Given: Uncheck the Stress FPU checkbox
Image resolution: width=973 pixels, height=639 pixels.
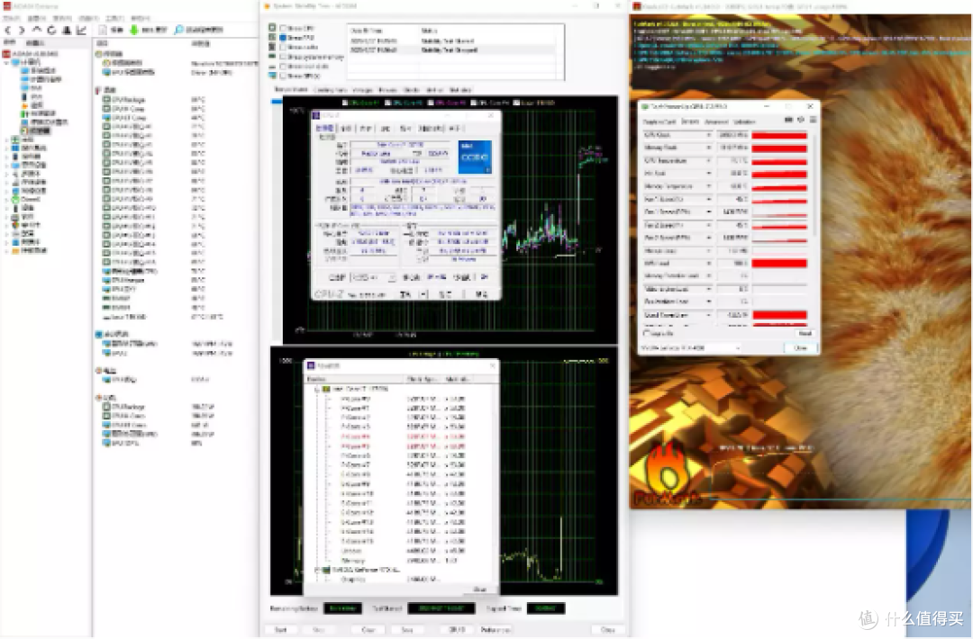Looking at the screenshot, I should 284,38.
